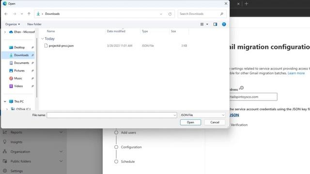This screenshot has width=310, height=174.
Task: Click the address info icon
Action: click(242, 88)
